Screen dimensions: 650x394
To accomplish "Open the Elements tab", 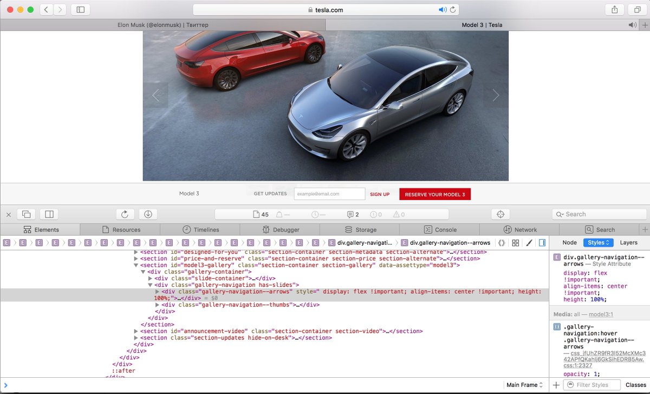I will point(40,229).
